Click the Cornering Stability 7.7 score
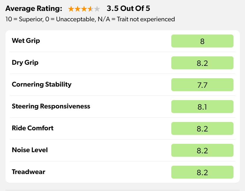This screenshot has width=245, height=191. (x=202, y=85)
